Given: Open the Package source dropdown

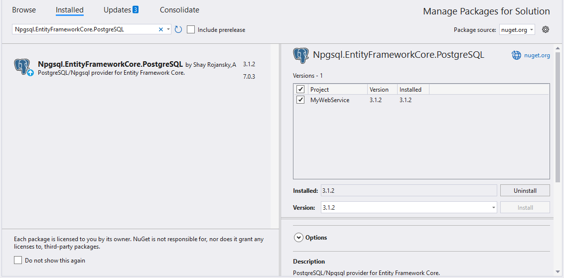Looking at the screenshot, I should coord(517,30).
